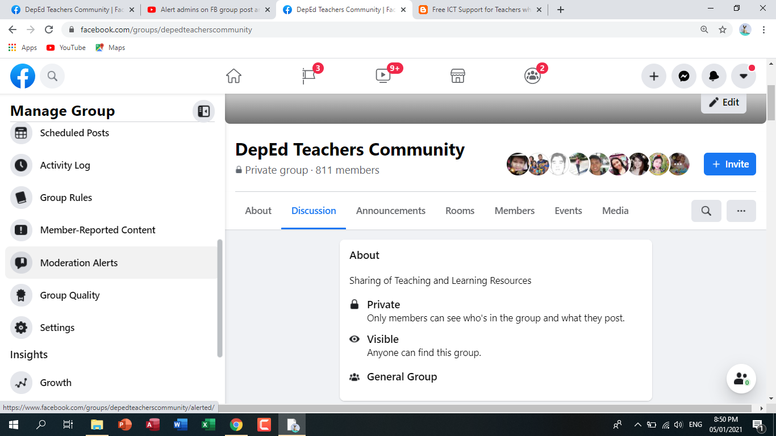
Task: Open Member-Reported Content
Action: tap(111, 230)
